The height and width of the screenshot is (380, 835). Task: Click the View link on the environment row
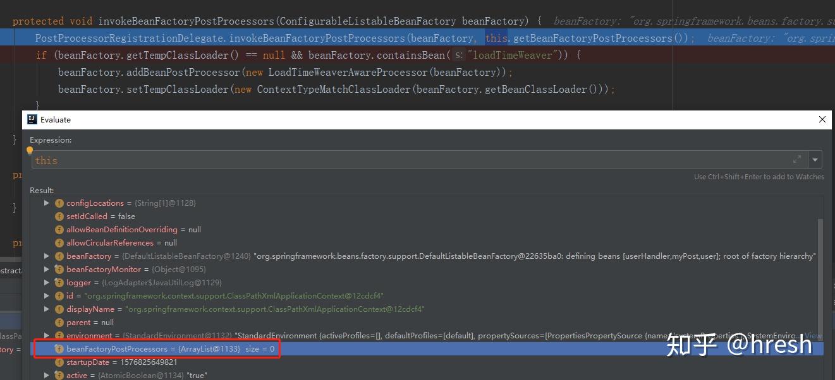tap(814, 335)
